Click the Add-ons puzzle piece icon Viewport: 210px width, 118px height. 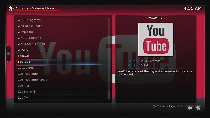(x=11, y=8)
